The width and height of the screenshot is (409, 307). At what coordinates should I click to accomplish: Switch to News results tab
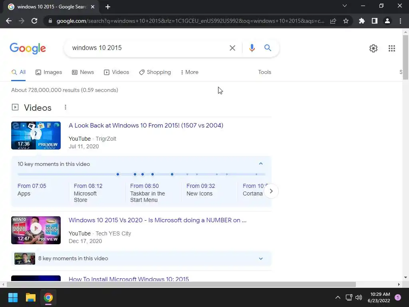[x=83, y=72]
